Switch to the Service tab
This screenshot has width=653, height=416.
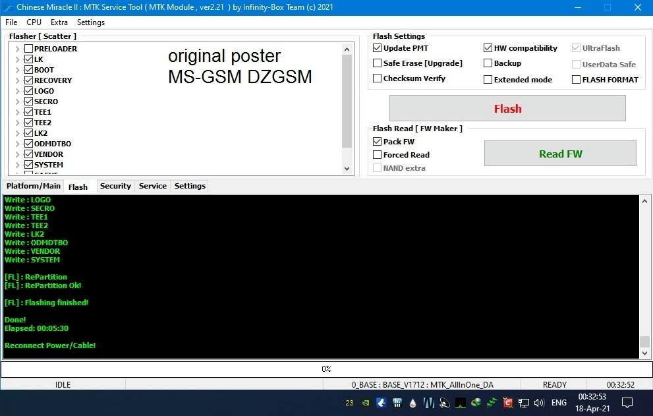(x=153, y=186)
